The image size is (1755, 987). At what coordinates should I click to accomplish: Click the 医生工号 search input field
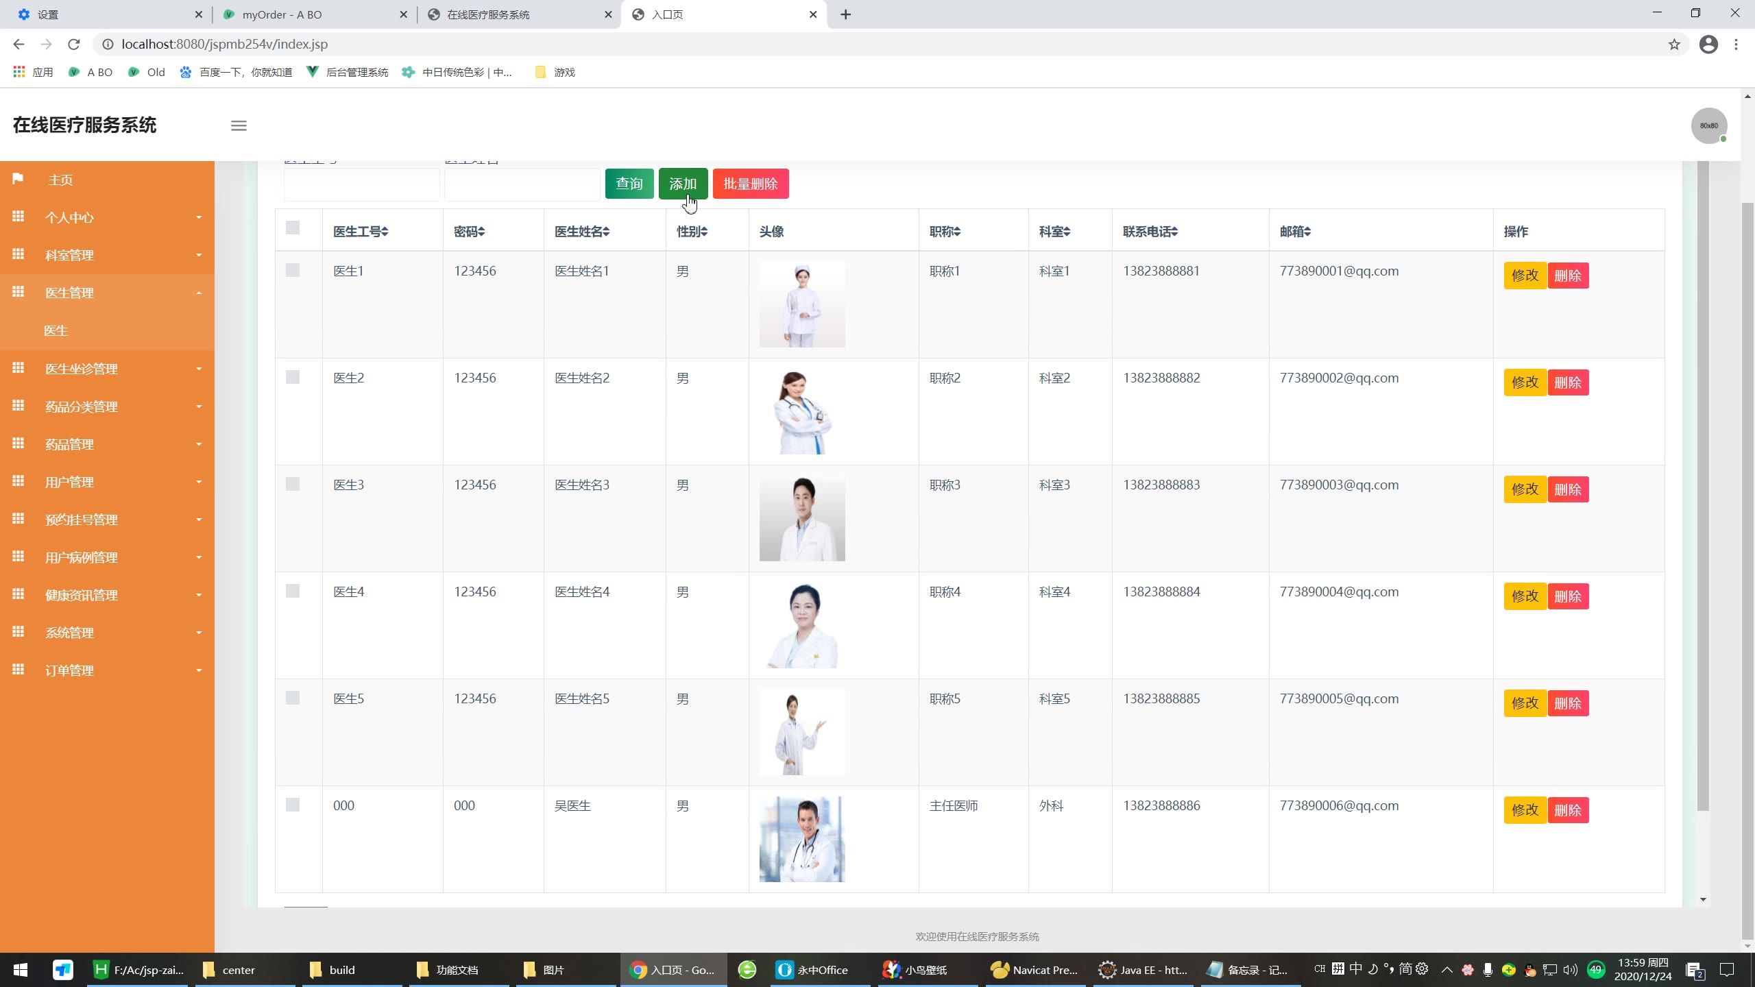(361, 184)
